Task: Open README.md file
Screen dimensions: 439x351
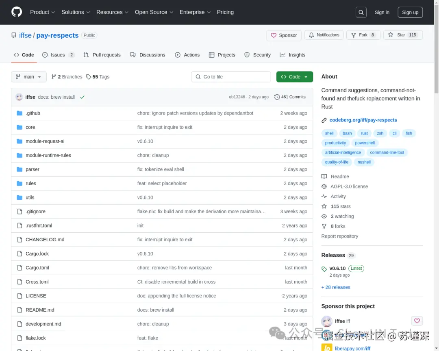Action: [x=40, y=310]
